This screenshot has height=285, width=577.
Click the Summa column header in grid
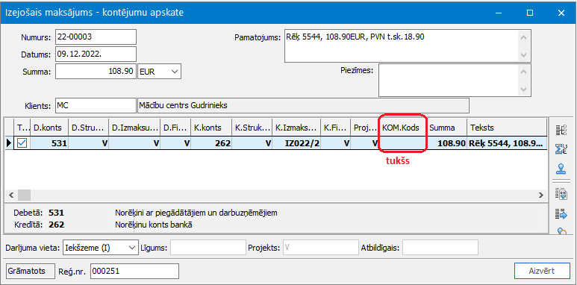coord(446,128)
